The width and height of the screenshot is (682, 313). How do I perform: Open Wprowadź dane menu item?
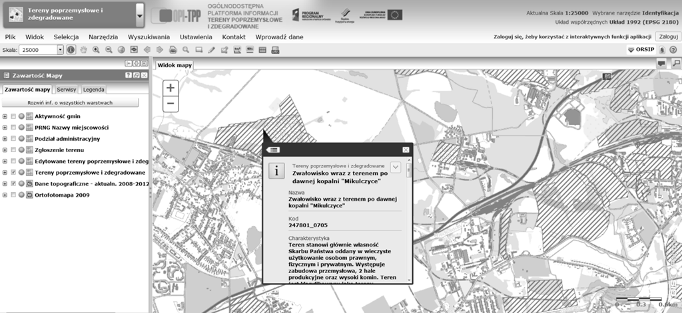279,37
